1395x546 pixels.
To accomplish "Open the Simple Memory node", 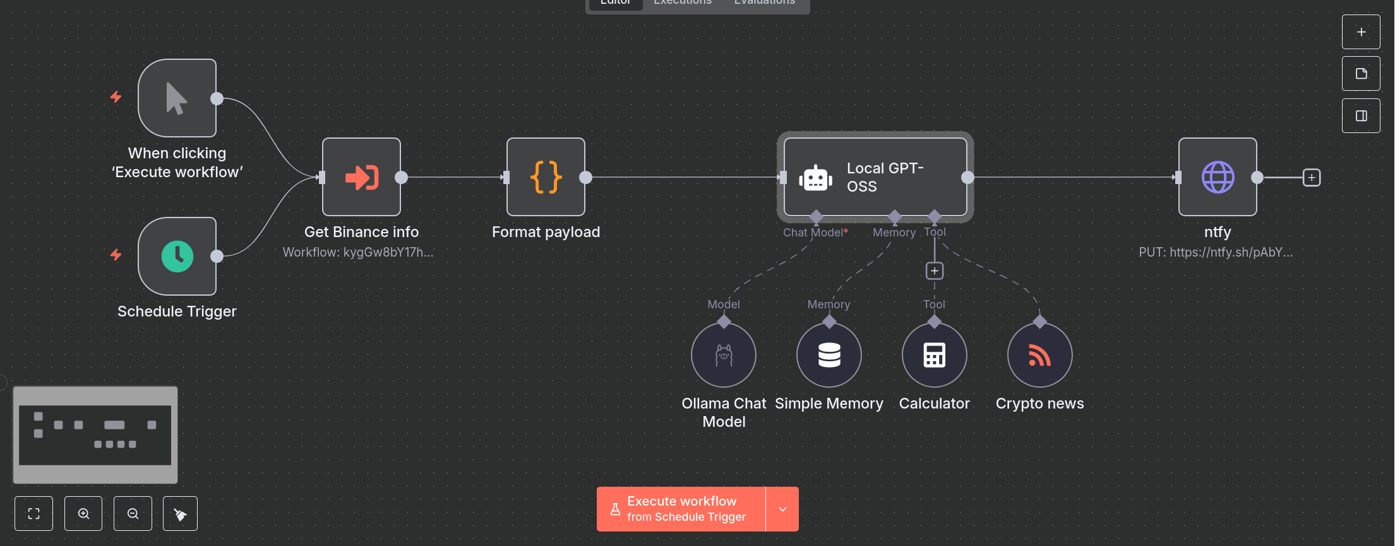I will 829,356.
